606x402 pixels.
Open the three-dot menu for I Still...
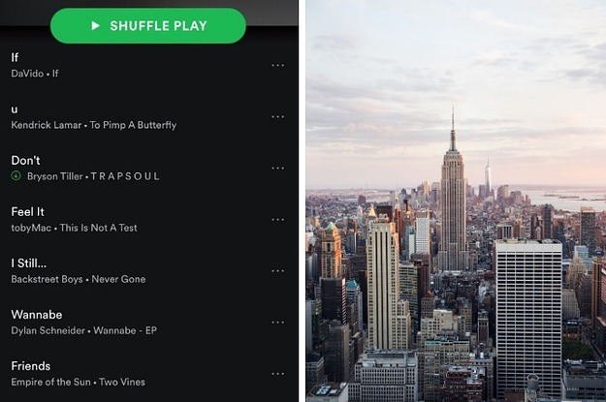click(277, 270)
